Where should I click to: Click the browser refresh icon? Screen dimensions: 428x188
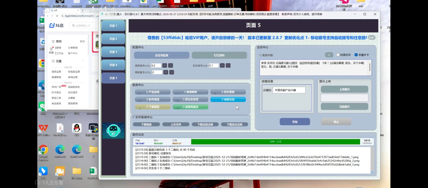57,16
